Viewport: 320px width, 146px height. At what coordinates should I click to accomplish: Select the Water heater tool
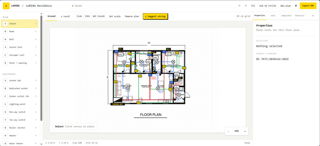(19, 143)
